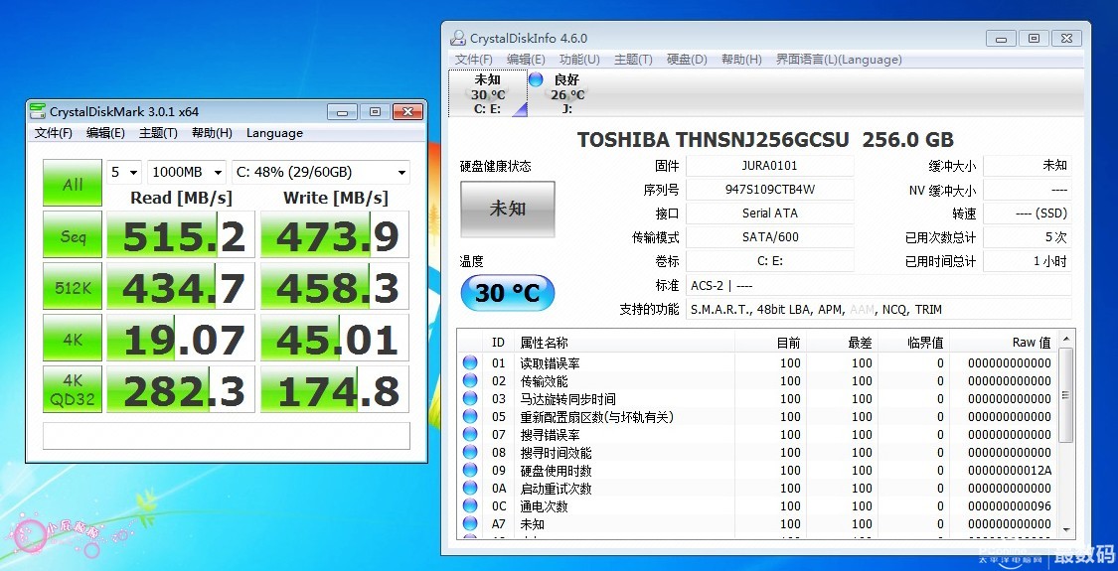
Task: Click the SMART list scrollbar down arrow
Action: 1066,529
